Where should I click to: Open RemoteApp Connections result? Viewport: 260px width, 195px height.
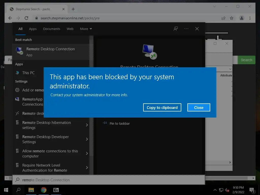[33, 102]
